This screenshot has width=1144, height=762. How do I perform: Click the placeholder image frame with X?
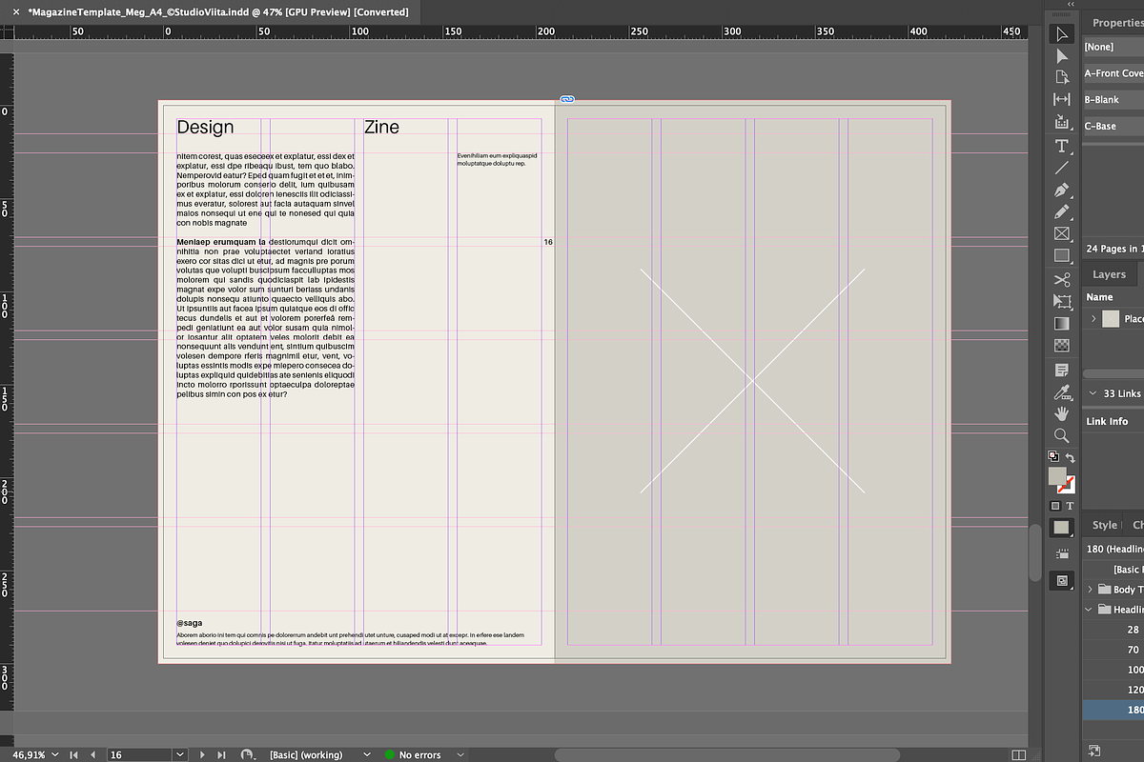point(752,380)
